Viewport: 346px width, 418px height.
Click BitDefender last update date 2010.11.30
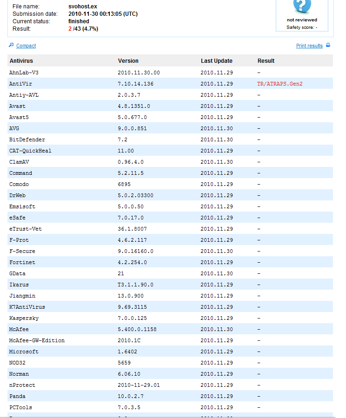(217, 139)
